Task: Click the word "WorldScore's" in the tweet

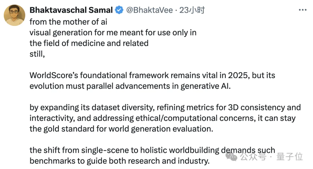Action: pos(54,75)
